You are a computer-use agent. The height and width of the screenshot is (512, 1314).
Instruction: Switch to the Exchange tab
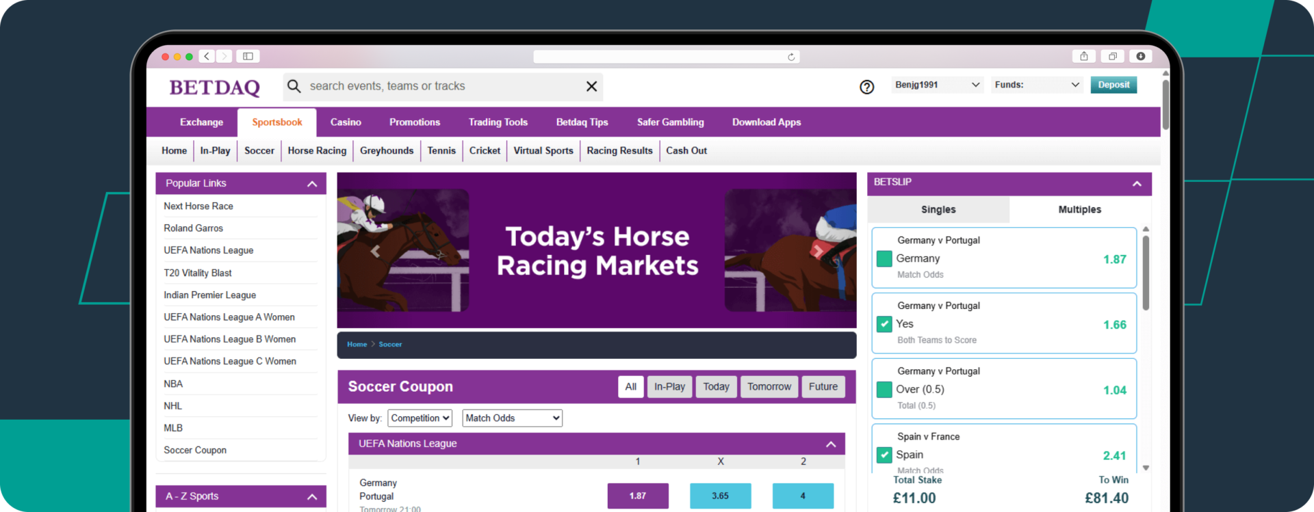[201, 122]
